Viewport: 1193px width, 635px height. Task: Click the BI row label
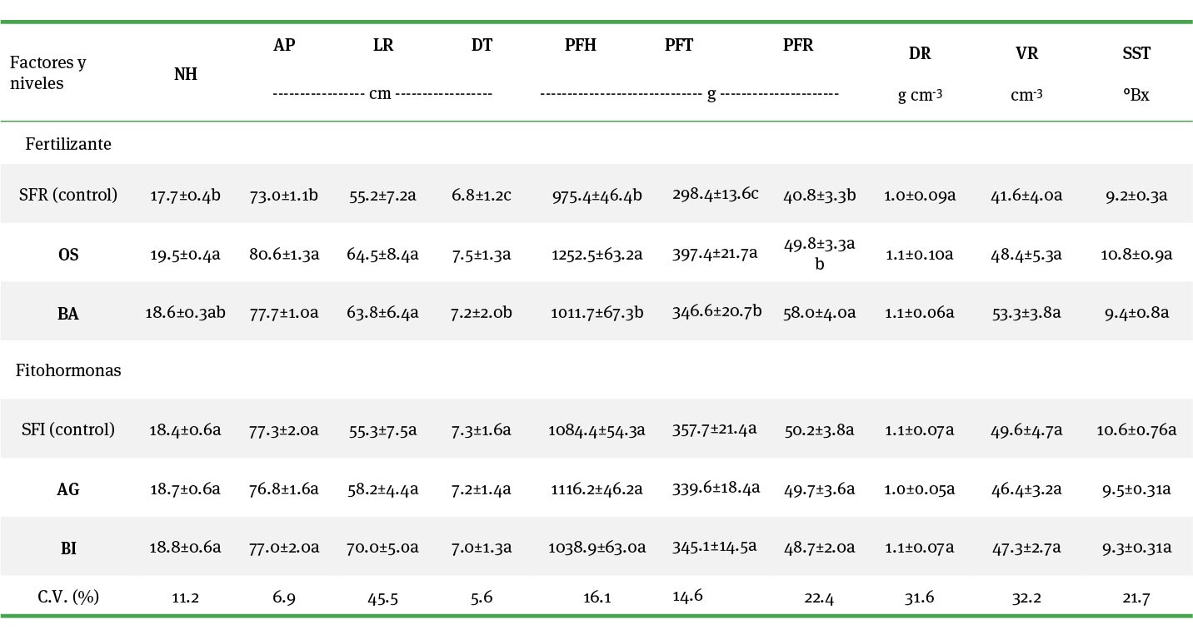pyautogui.click(x=68, y=548)
